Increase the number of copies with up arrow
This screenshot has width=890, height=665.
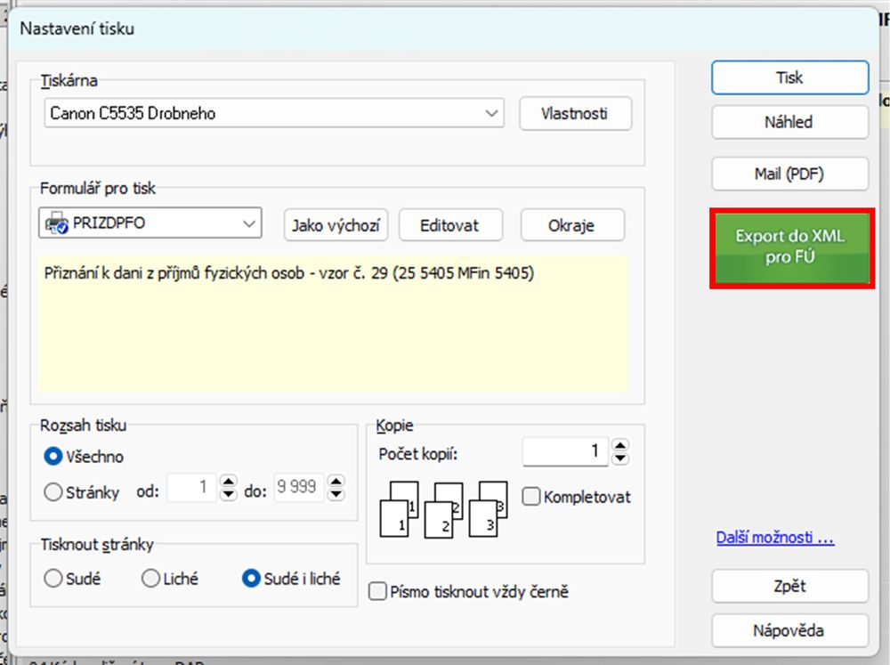click(x=621, y=445)
